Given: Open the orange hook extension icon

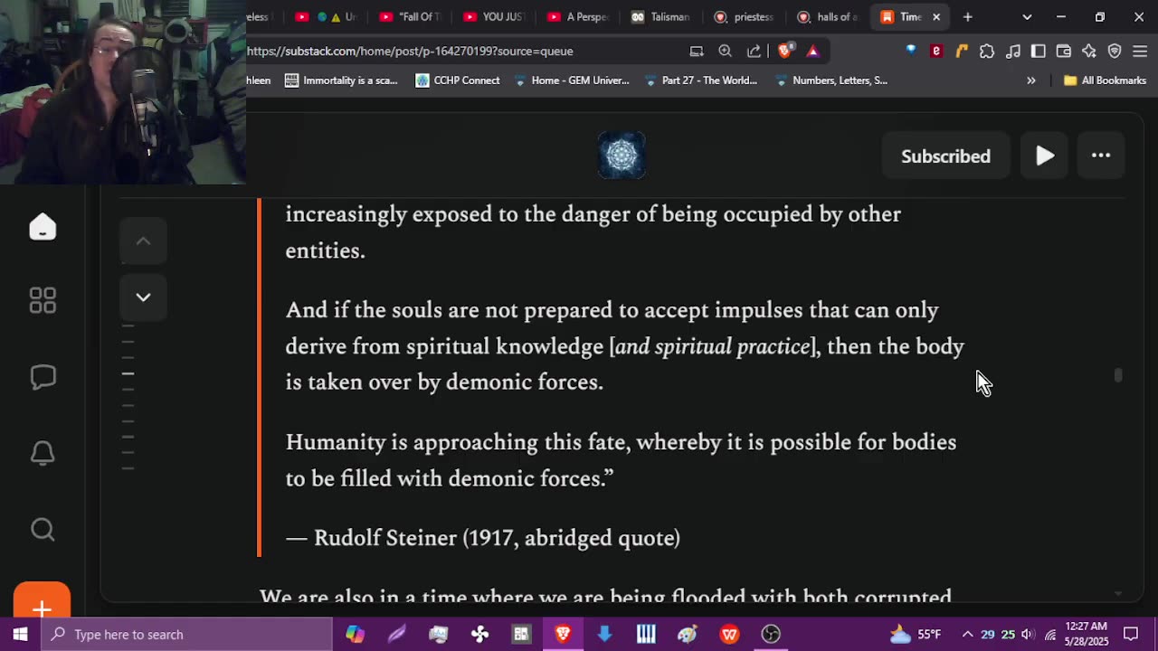Looking at the screenshot, I should click(962, 51).
